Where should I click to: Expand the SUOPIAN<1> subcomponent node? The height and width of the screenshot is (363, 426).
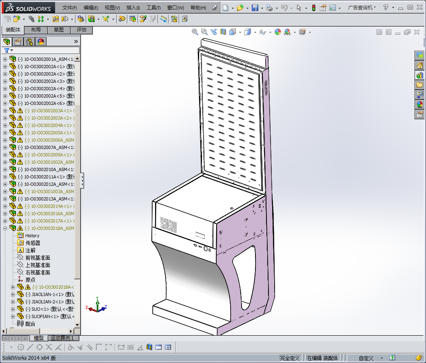point(13,316)
